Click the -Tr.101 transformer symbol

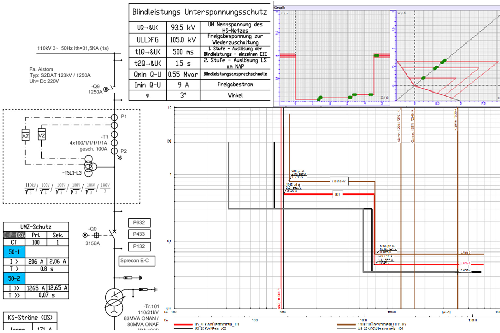click(x=114, y=302)
